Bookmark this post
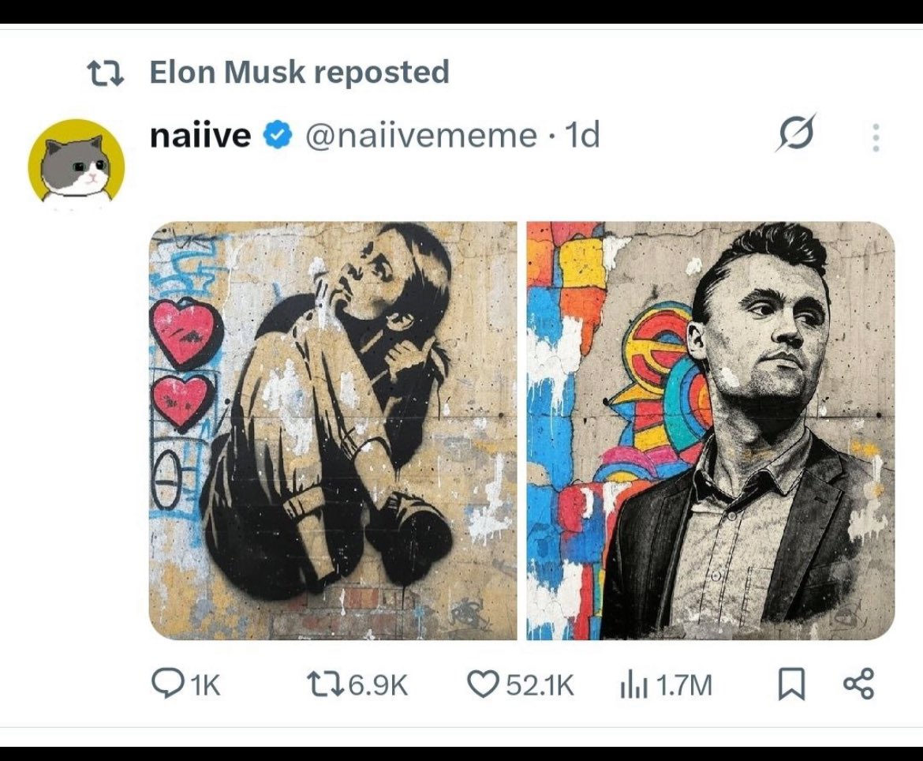The height and width of the screenshot is (761, 923). 791,685
